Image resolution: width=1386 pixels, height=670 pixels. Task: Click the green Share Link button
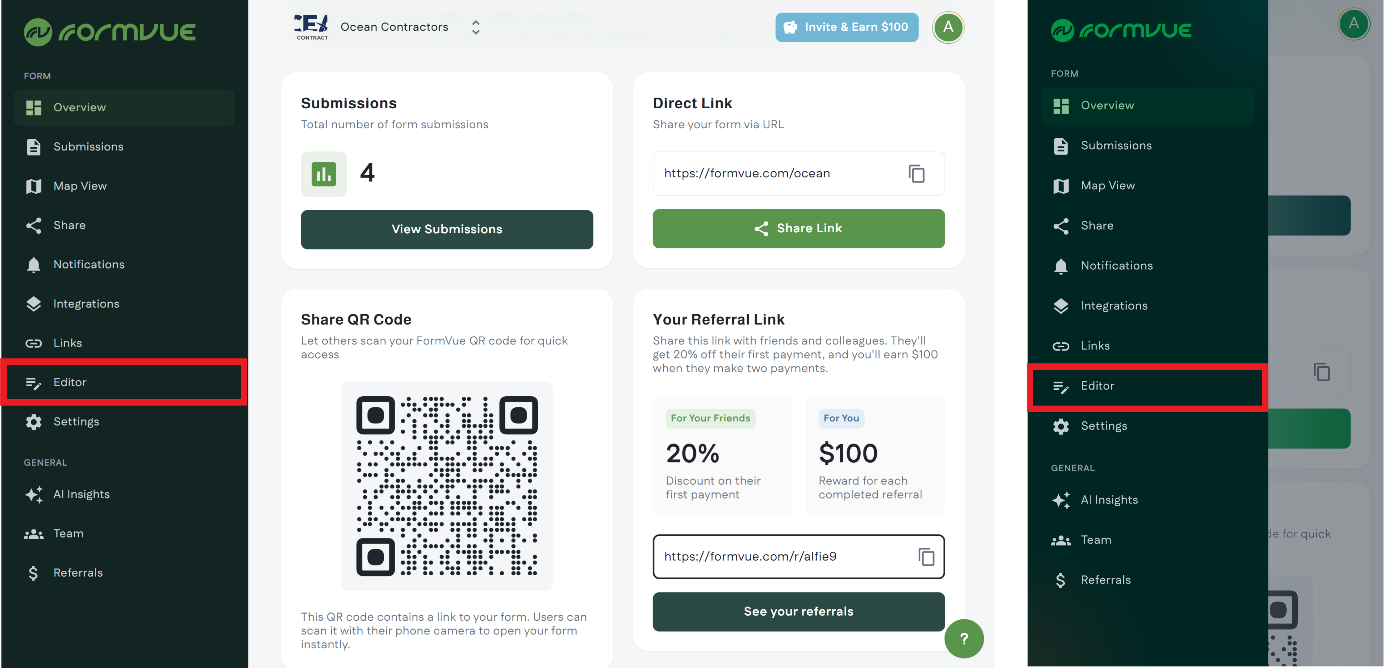[x=798, y=229]
